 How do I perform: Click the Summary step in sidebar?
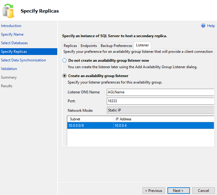(9, 77)
